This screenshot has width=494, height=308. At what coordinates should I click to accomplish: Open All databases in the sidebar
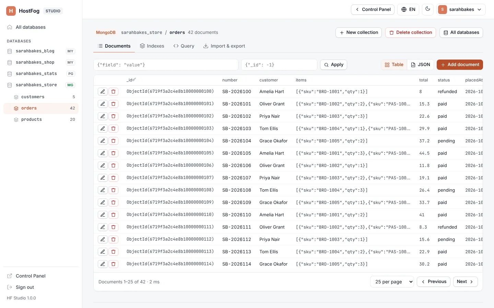(x=41, y=27)
